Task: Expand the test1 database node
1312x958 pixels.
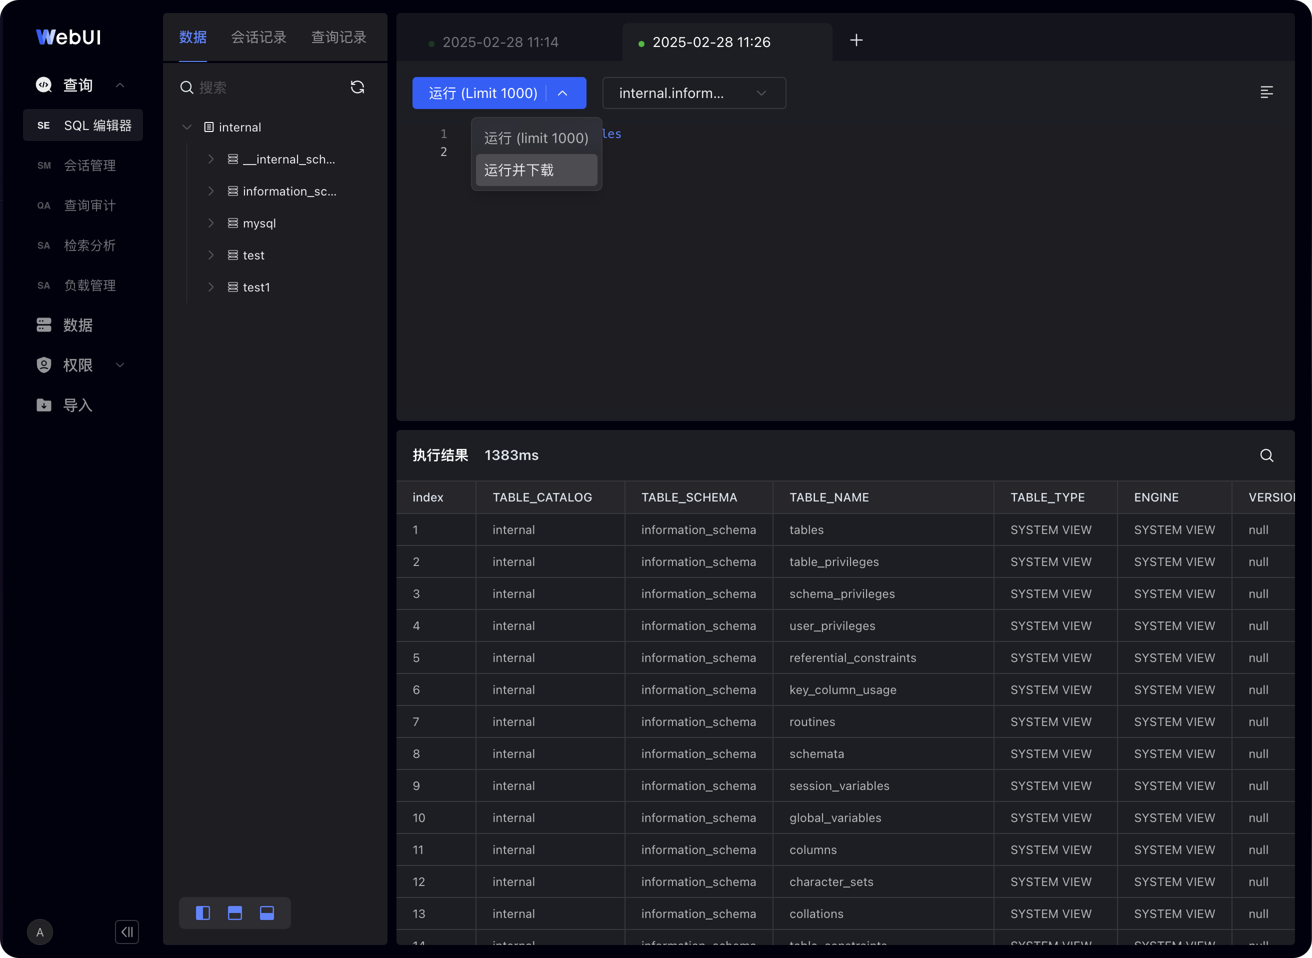Action: point(211,286)
